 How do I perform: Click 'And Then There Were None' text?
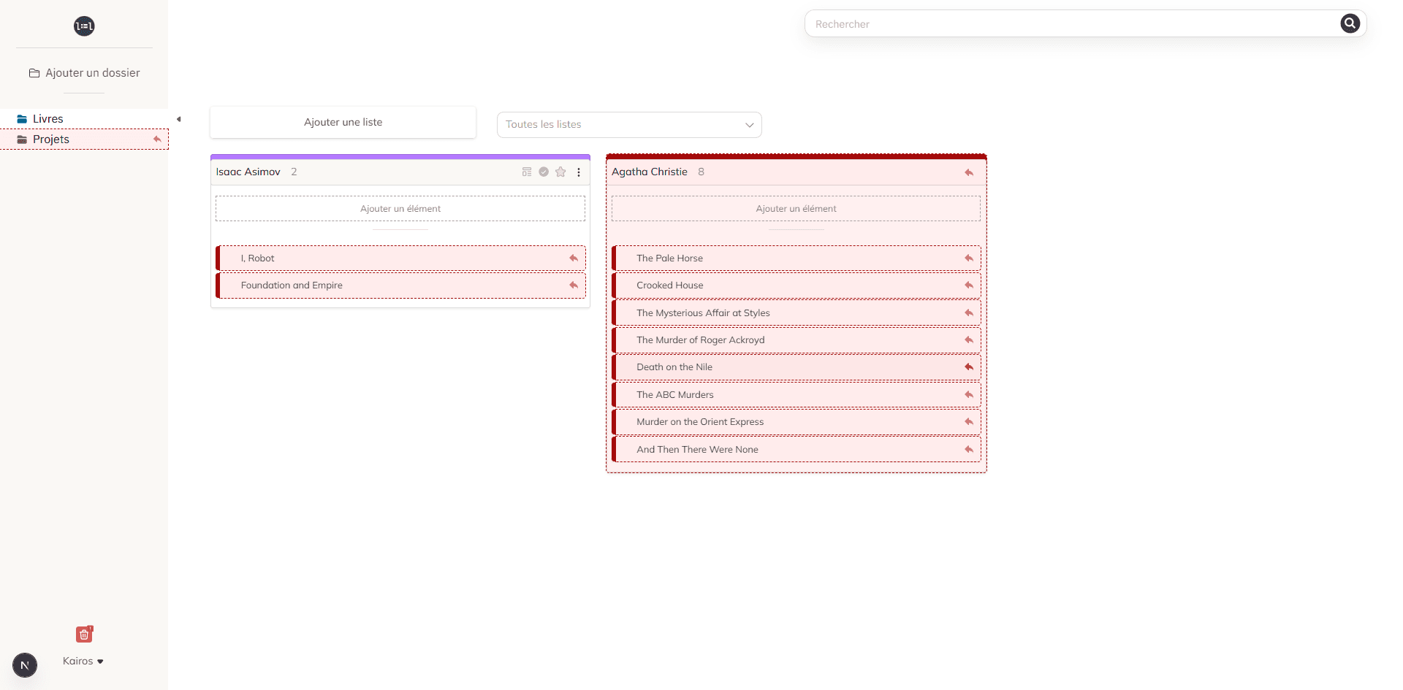tap(697, 450)
